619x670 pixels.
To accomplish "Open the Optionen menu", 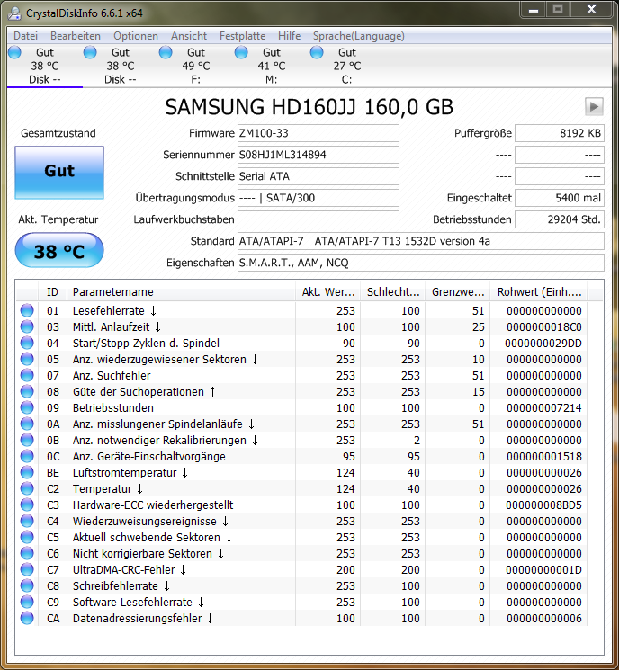I will click(136, 36).
